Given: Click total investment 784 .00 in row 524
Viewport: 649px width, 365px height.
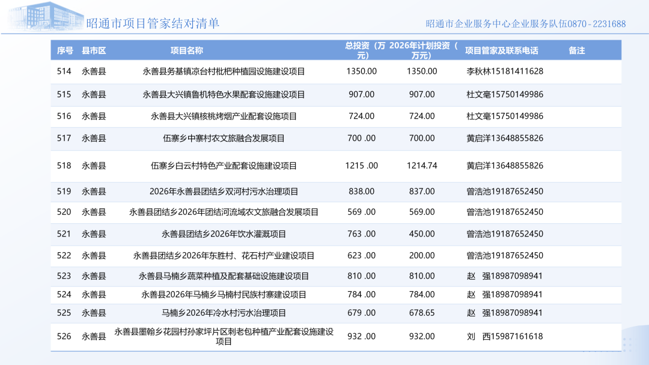Looking at the screenshot, I should tap(361, 294).
